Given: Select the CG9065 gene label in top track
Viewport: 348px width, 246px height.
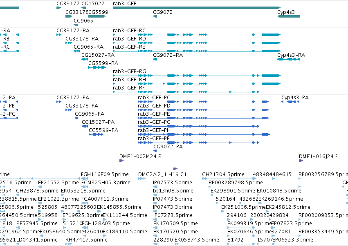Looking at the screenshot, I should (83, 20).
